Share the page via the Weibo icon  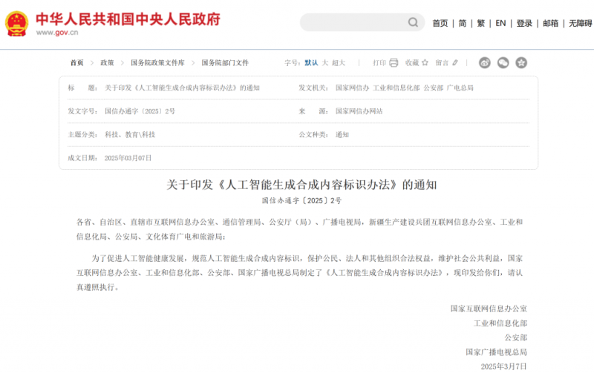(x=485, y=63)
